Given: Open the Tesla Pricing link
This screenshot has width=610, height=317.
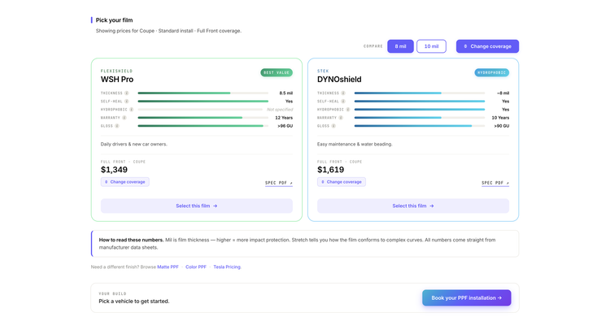Looking at the screenshot, I should (x=227, y=267).
